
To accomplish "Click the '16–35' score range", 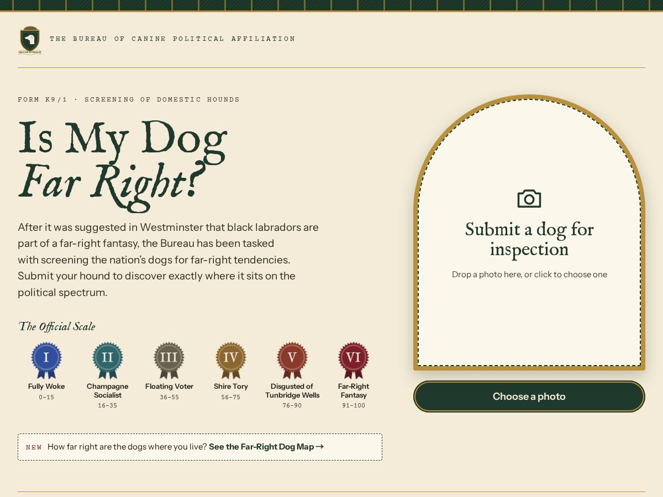I will [108, 406].
